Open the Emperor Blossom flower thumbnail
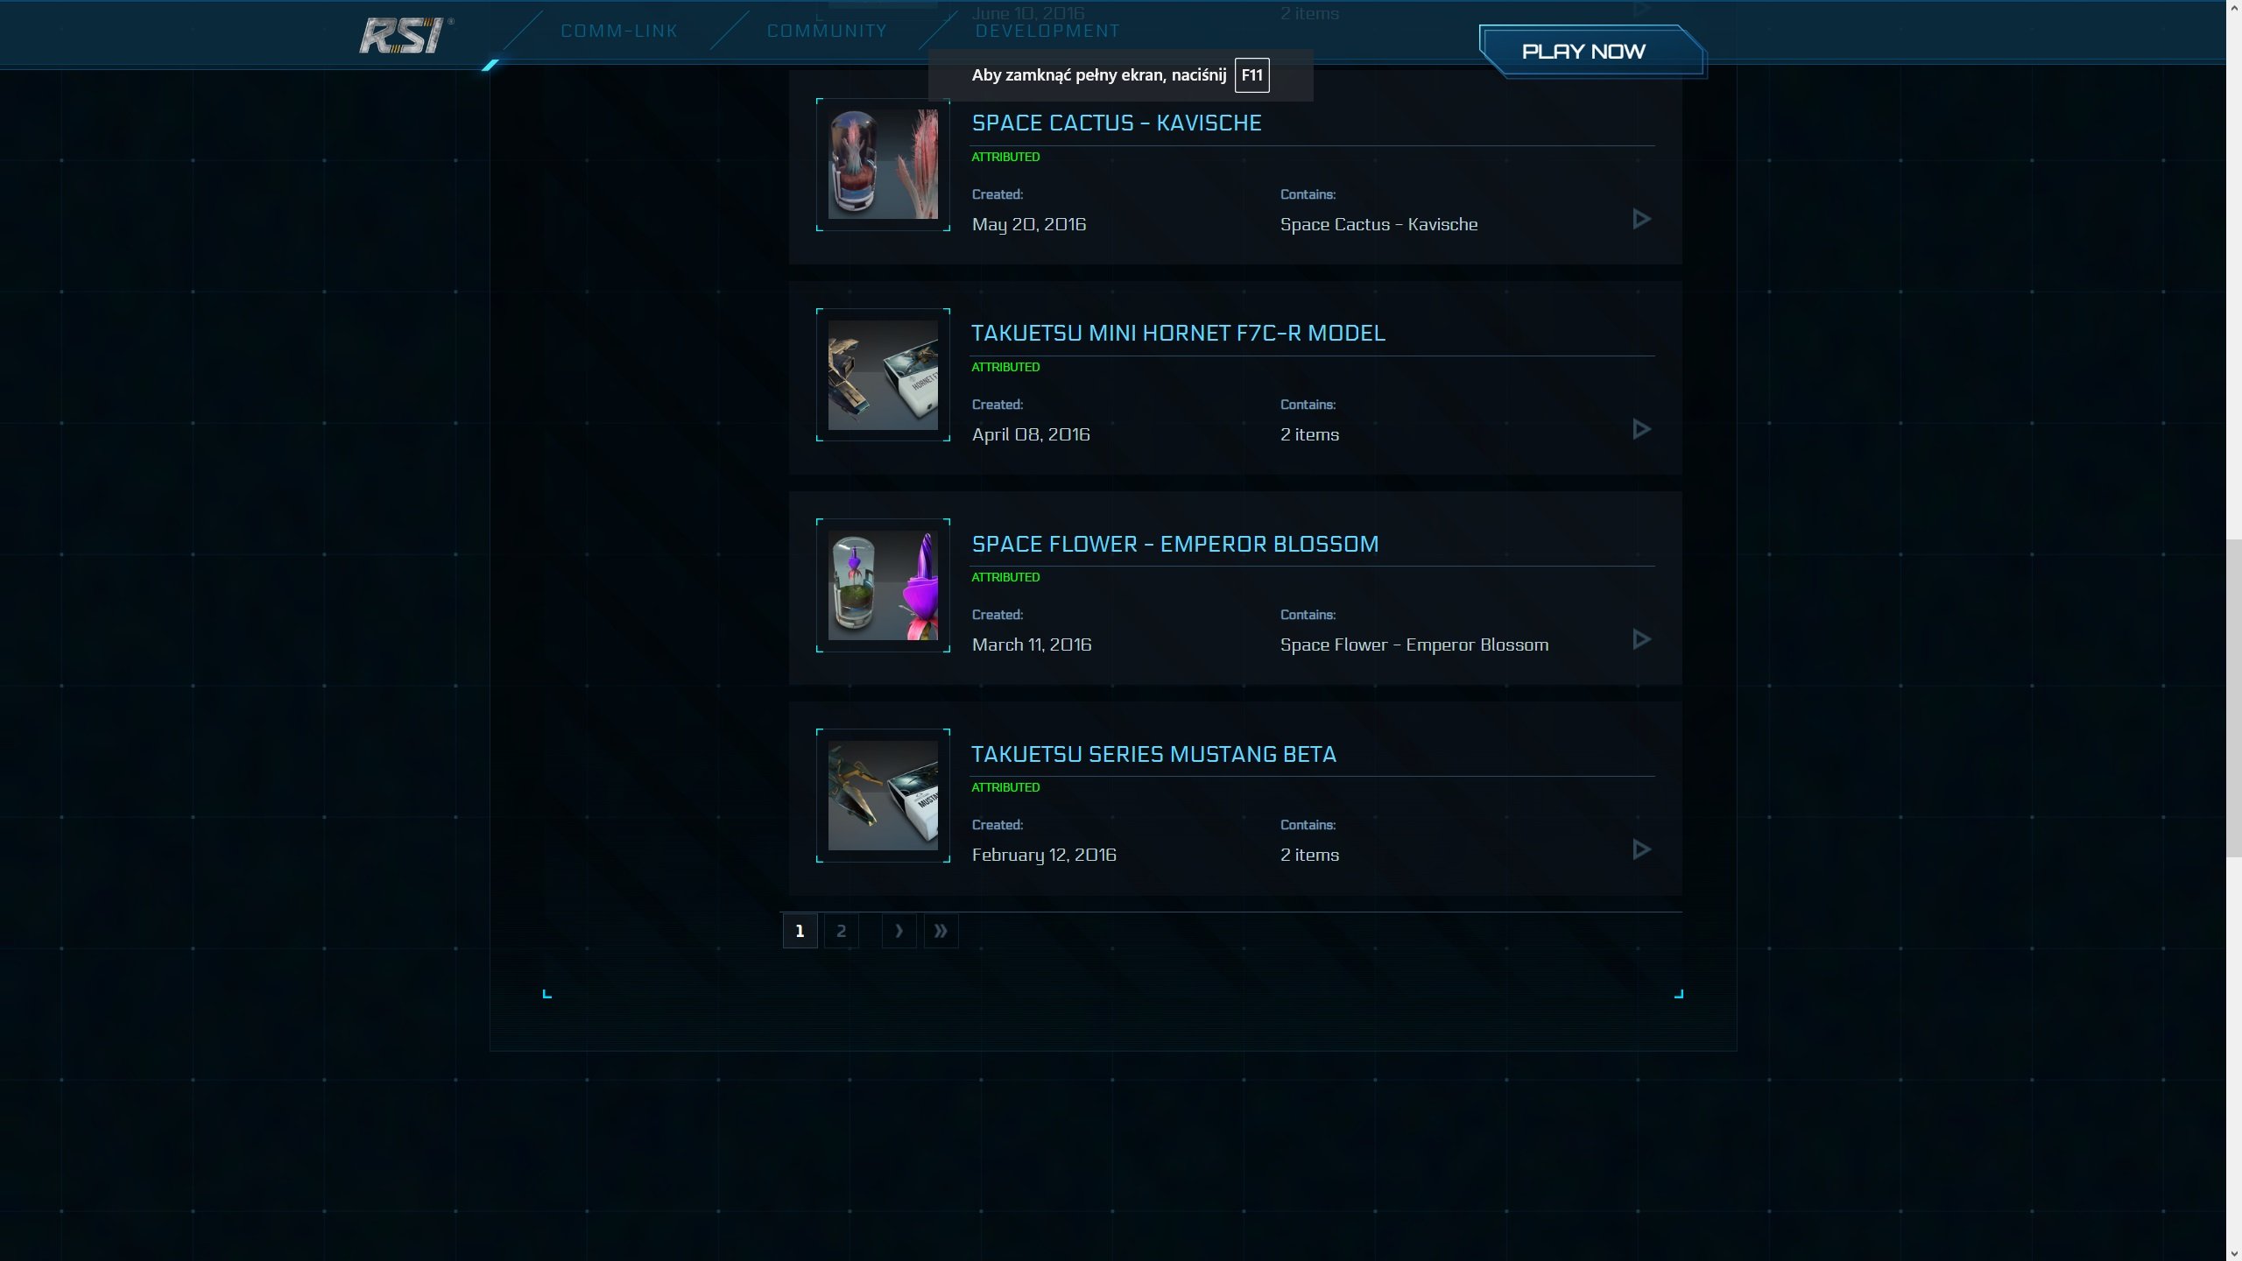This screenshot has width=2242, height=1261. tap(883, 585)
